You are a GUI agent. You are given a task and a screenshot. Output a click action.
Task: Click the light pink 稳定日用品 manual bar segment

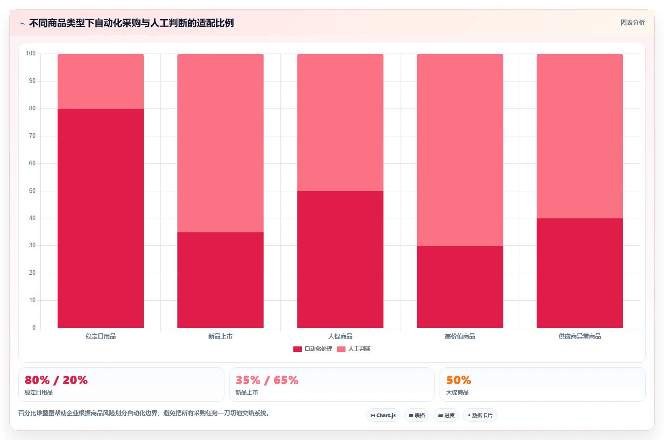point(101,81)
